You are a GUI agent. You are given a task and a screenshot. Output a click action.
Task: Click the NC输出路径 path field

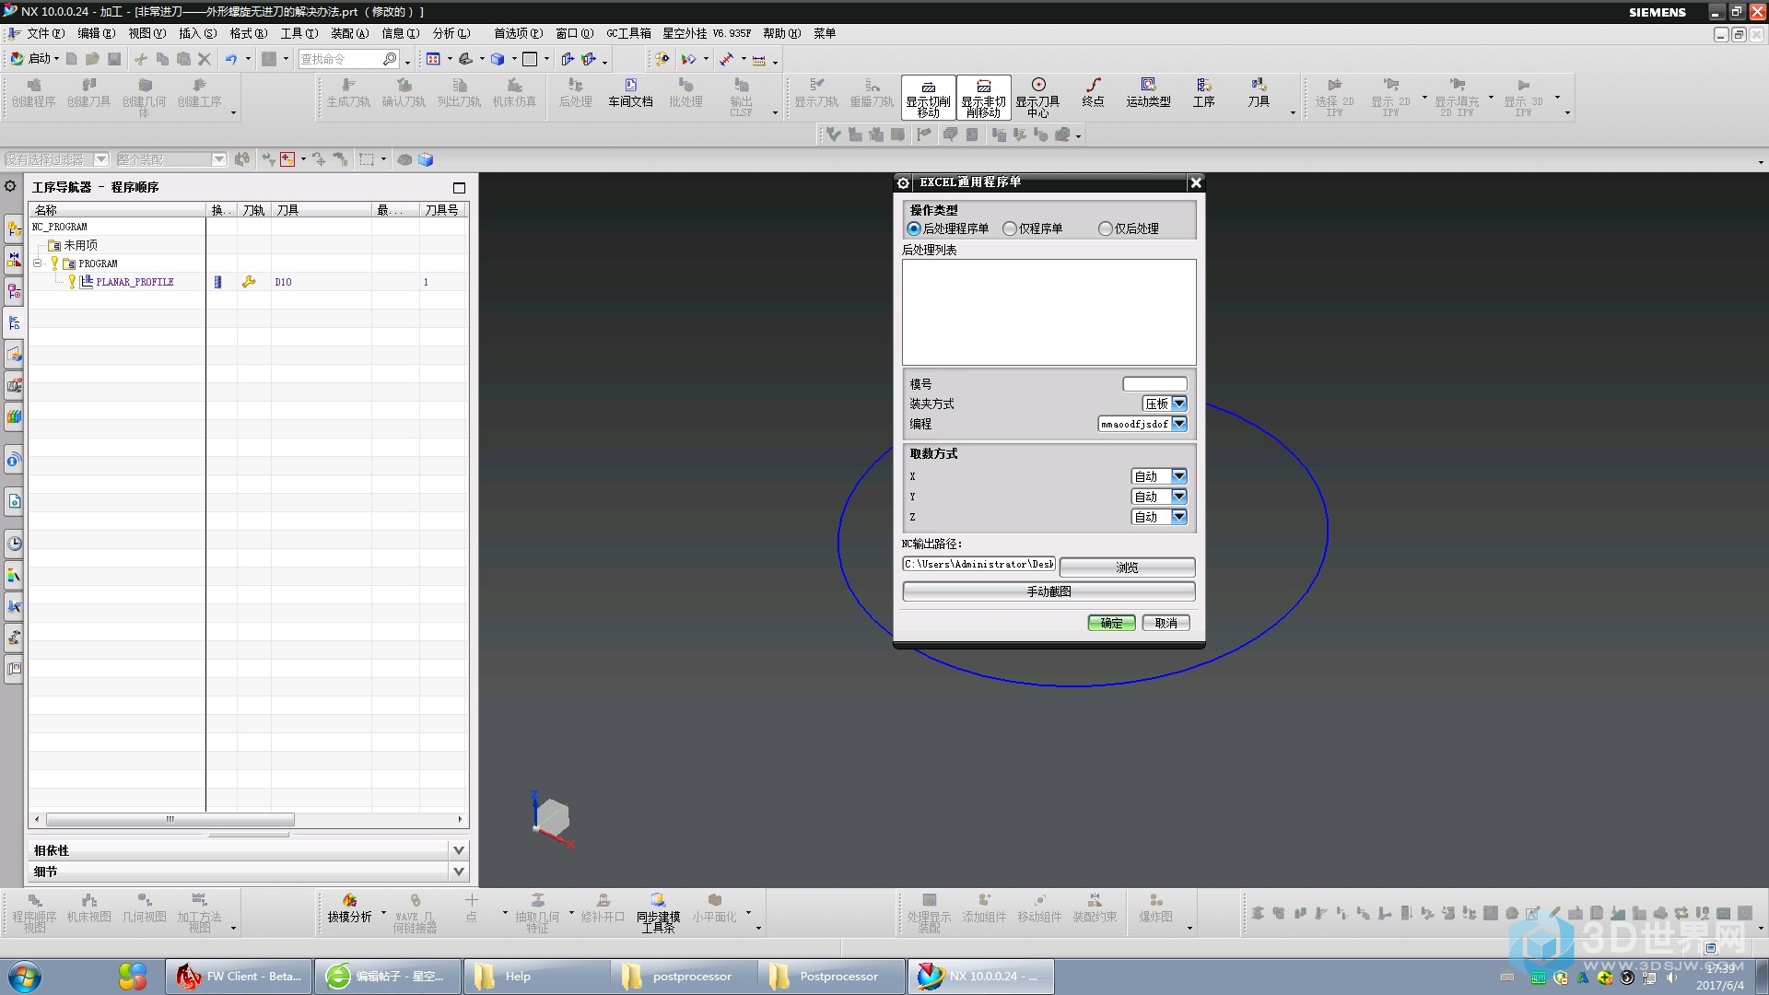click(978, 564)
